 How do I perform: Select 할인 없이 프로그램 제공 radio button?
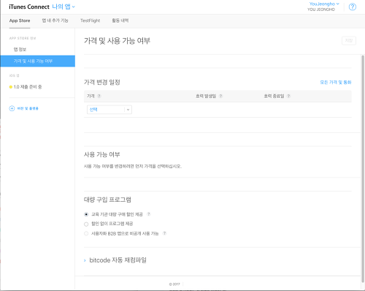point(86,224)
